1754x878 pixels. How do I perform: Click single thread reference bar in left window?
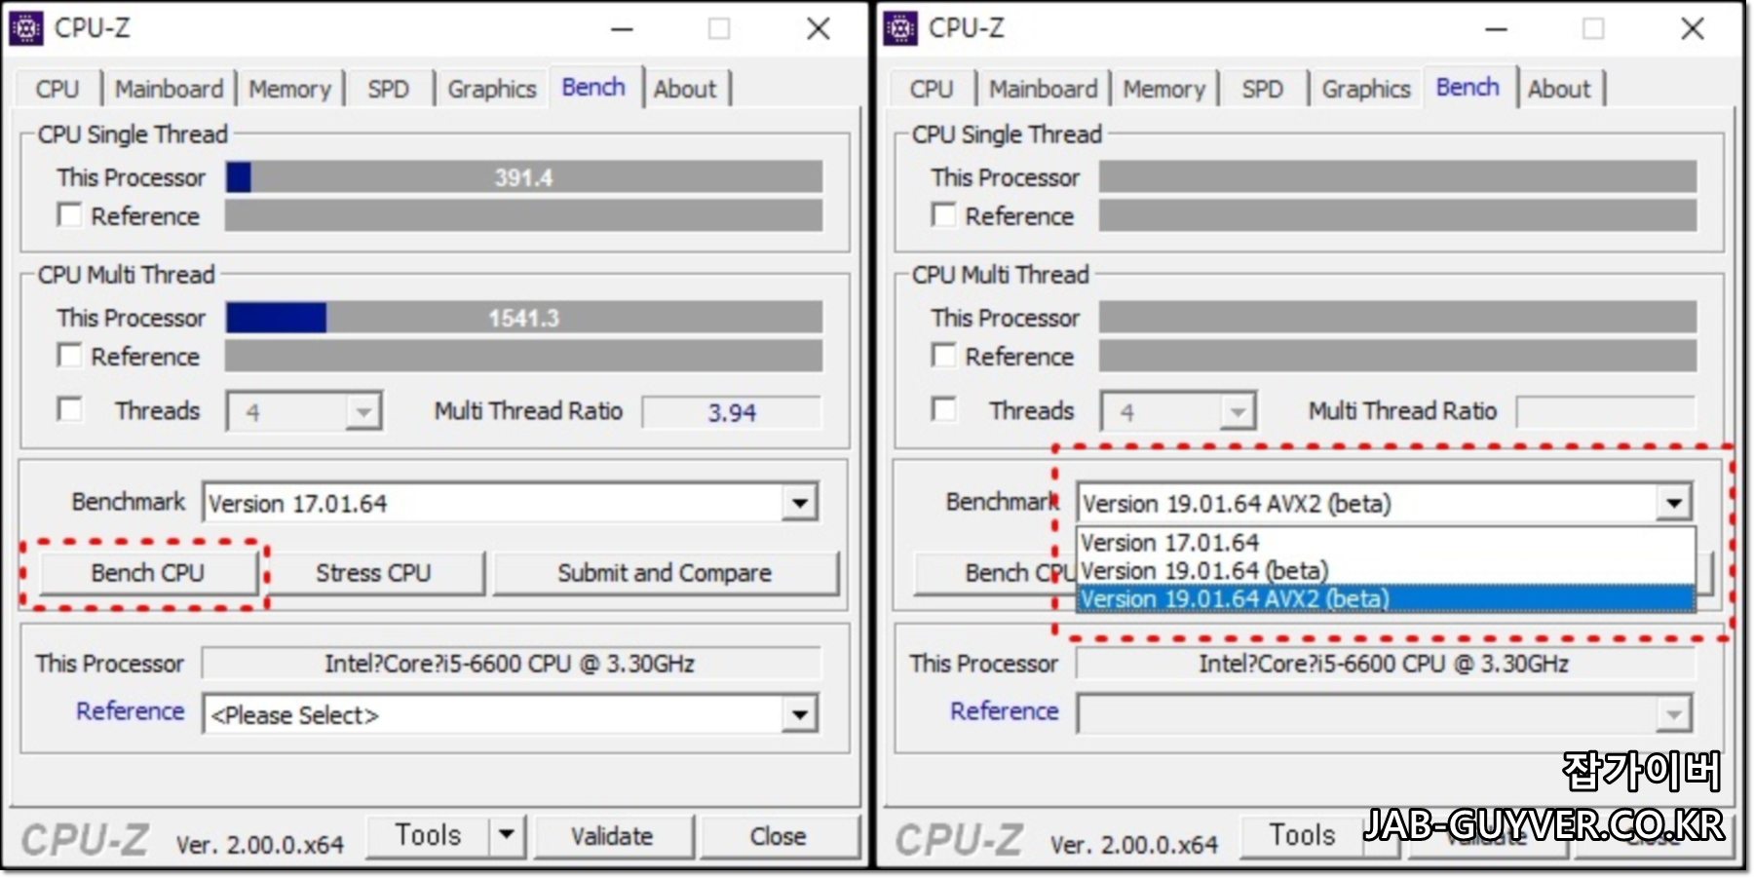pos(523,215)
